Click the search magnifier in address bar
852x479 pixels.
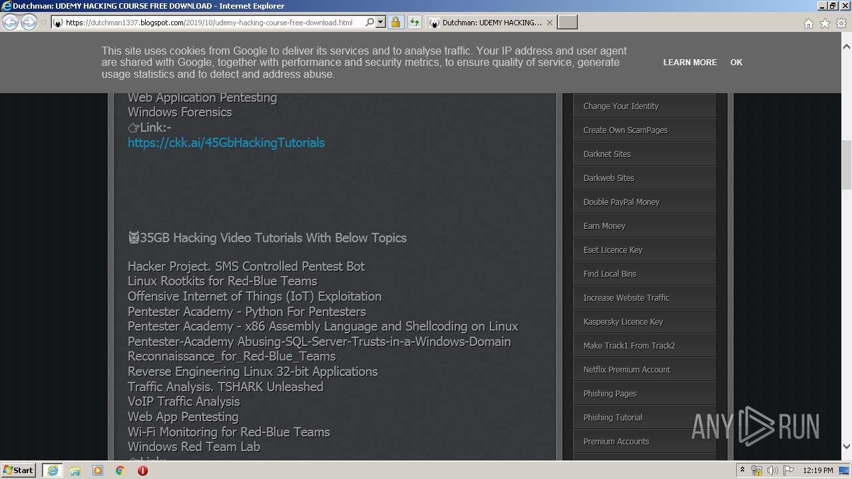pyautogui.click(x=370, y=23)
